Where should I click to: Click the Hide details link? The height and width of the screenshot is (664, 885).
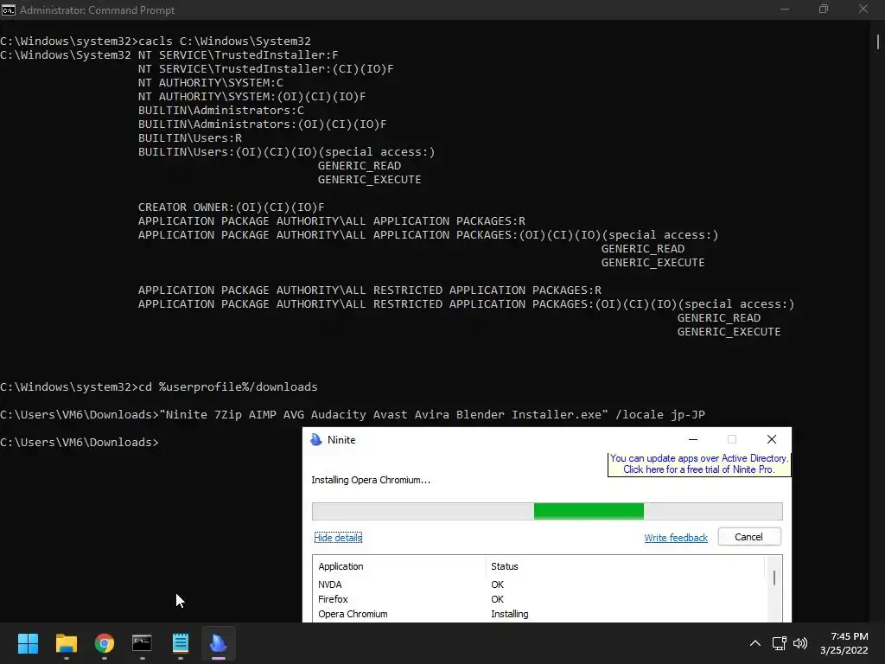click(338, 538)
